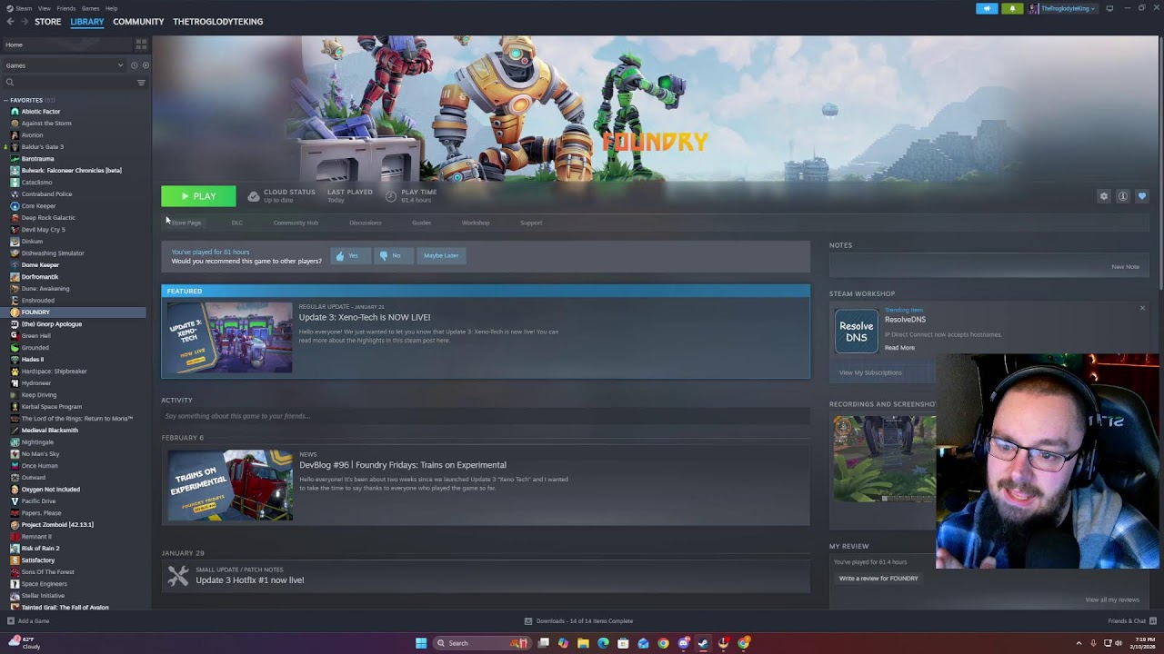The height and width of the screenshot is (654, 1164).
Task: Open the Games menu
Action: pos(90,8)
